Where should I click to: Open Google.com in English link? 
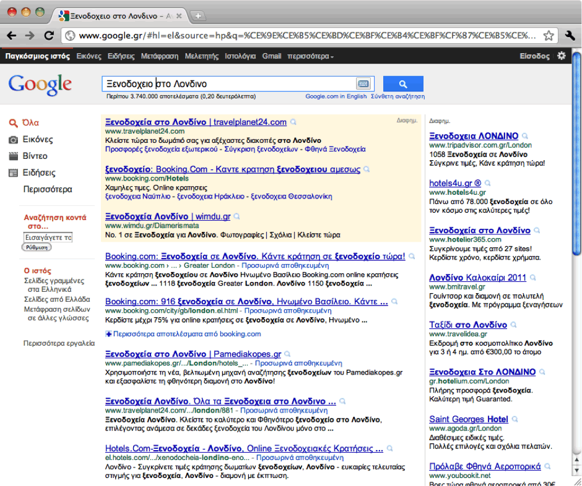coord(336,96)
